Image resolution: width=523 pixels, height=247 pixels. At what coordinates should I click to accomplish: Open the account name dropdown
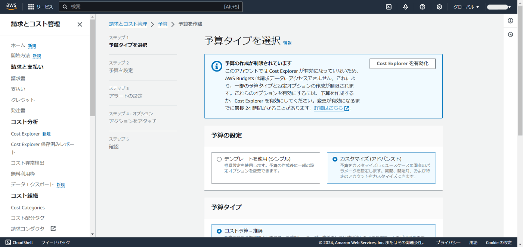pos(499,7)
